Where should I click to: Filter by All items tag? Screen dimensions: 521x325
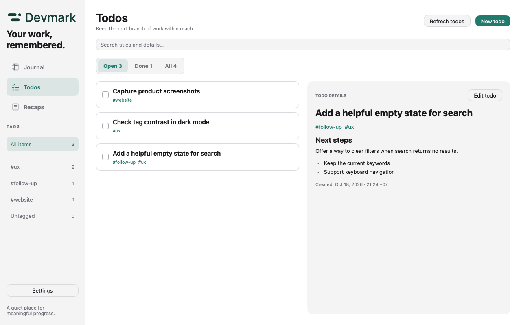coord(42,144)
